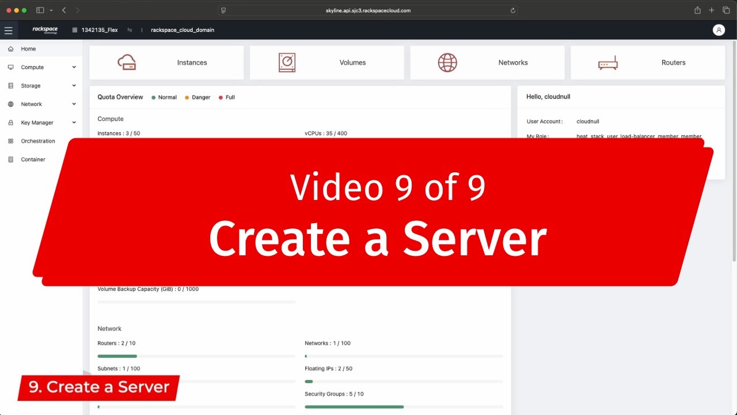Select the Subnets : 1 / 100 text
737x415 pixels.
click(119, 368)
